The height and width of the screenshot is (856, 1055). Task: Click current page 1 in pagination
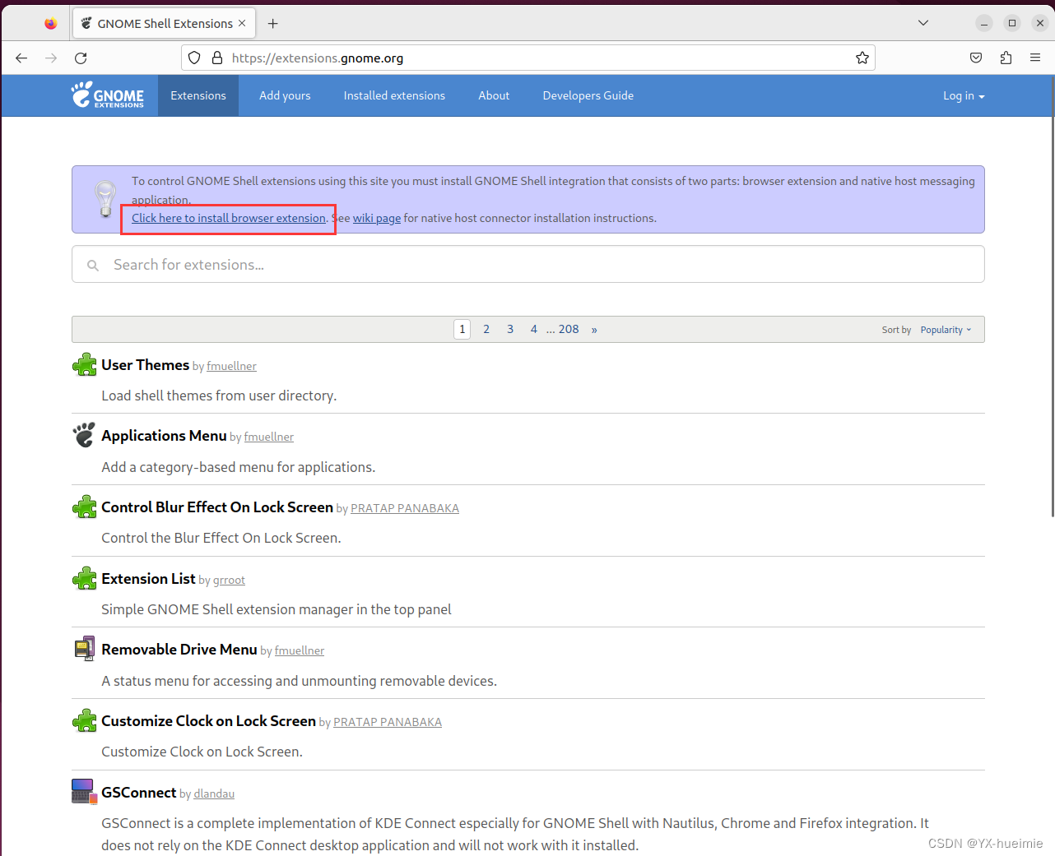[x=462, y=329]
